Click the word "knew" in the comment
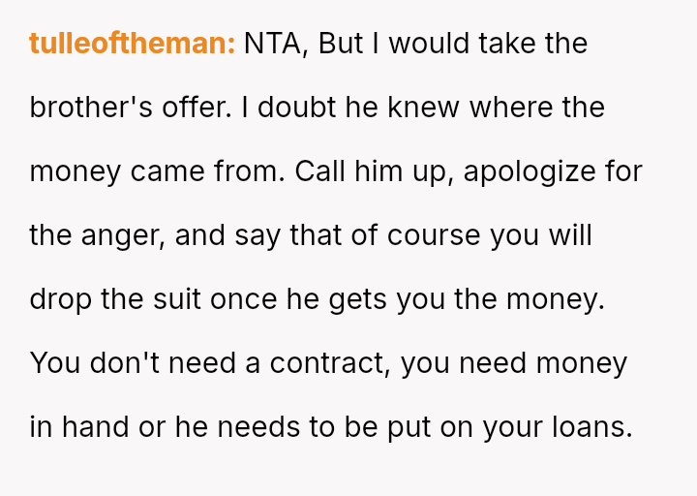Viewport: 697px width, 496px height. (x=424, y=108)
